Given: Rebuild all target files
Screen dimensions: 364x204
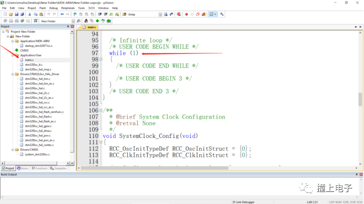Looking at the screenshot, I should coord(17,21).
